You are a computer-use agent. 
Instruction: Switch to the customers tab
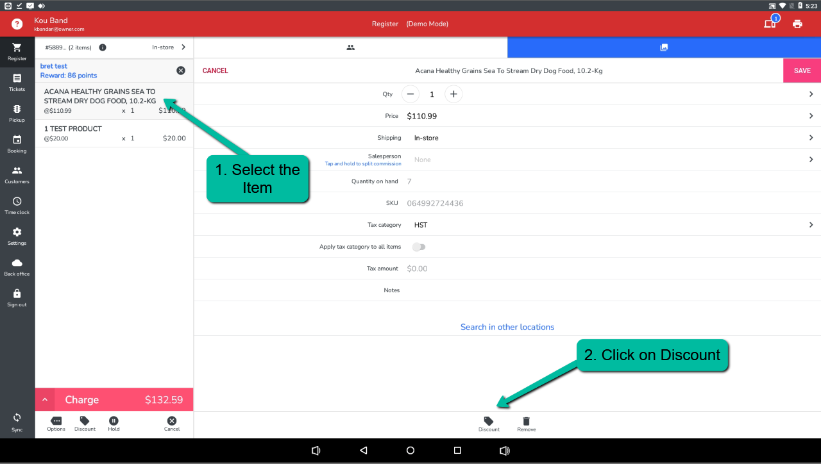[350, 47]
